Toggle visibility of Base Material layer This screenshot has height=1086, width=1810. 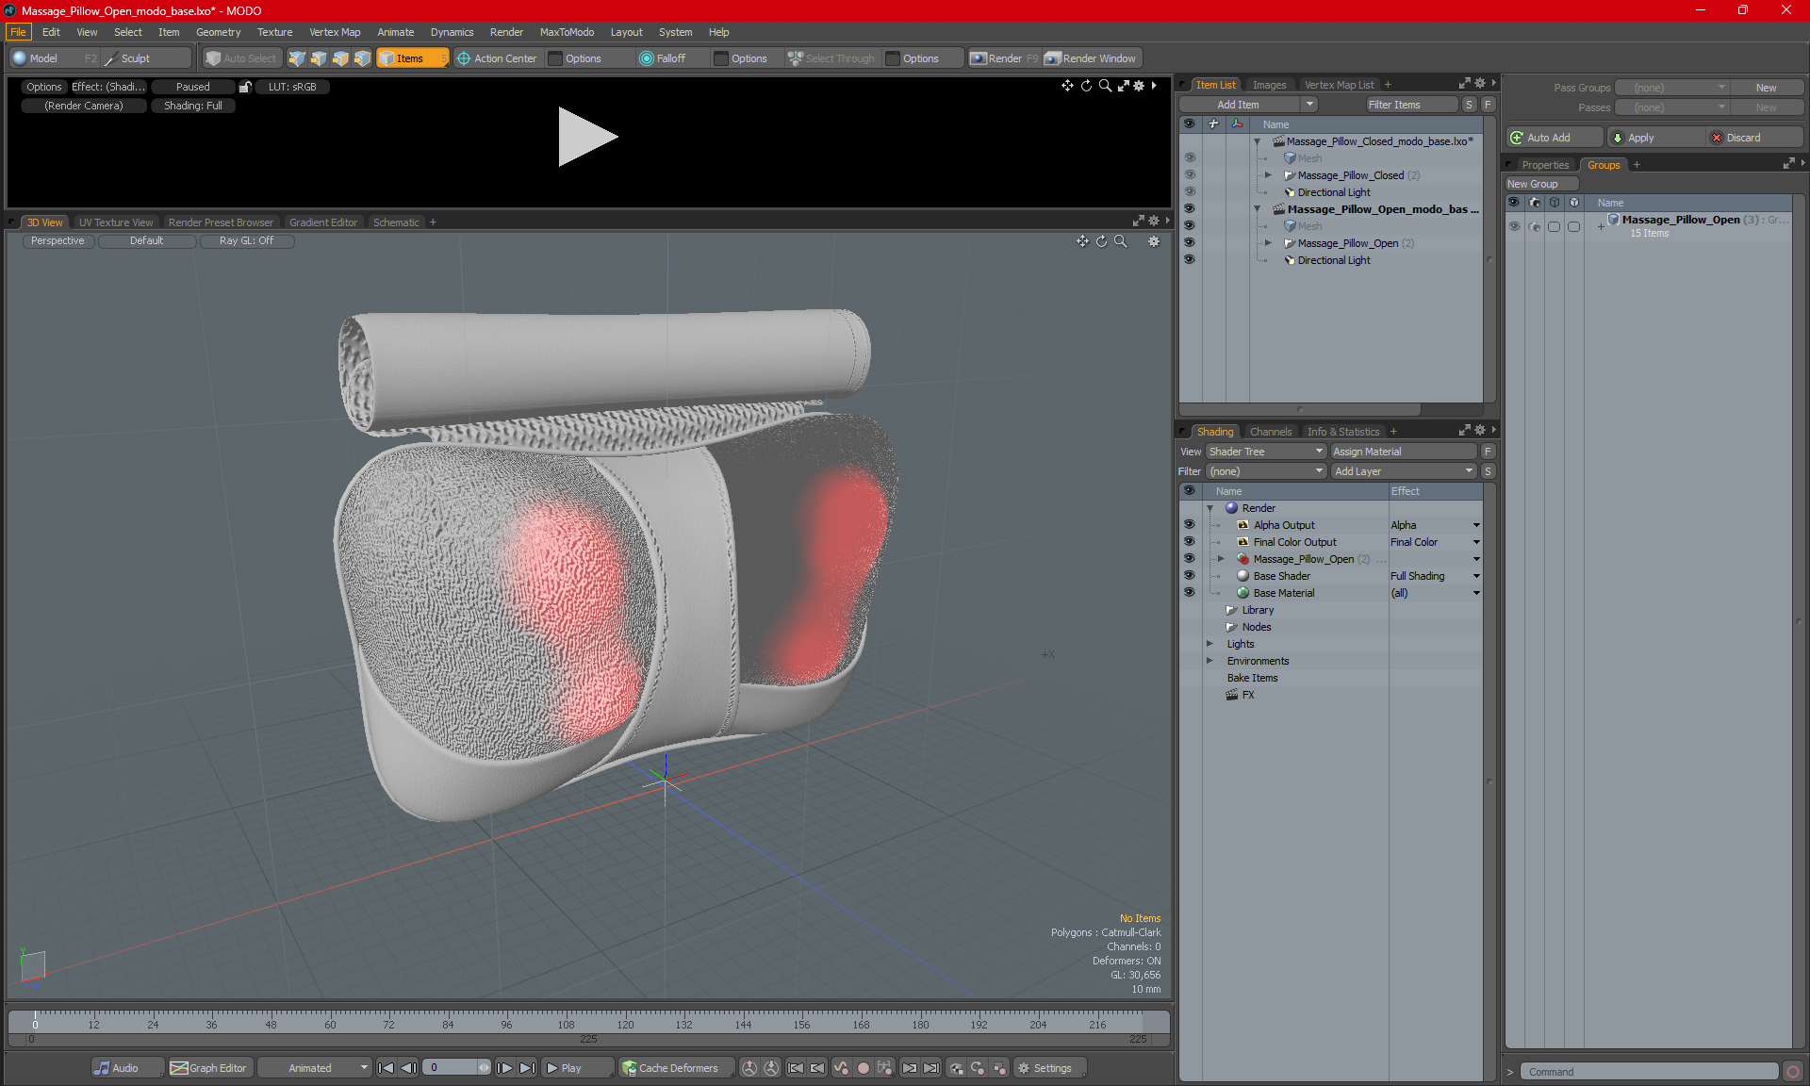point(1189,593)
